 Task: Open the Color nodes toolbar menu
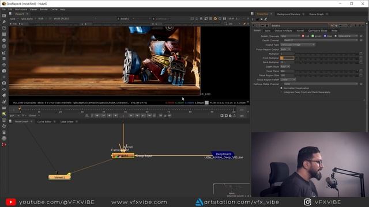click(4, 40)
